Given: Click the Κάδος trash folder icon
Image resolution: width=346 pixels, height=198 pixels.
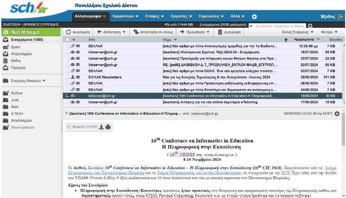Looking at the screenshot, I should (x=5, y=61).
